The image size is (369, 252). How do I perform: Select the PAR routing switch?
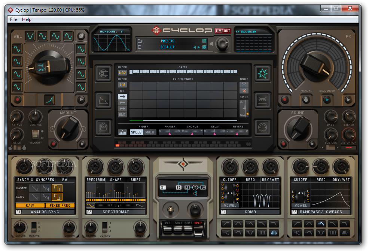coord(168,228)
